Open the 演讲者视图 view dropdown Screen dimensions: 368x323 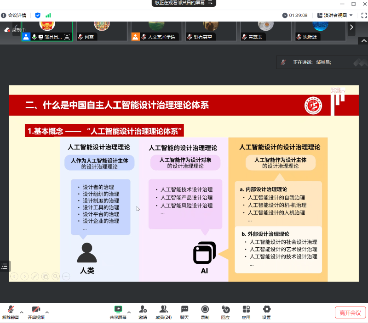tap(339, 15)
